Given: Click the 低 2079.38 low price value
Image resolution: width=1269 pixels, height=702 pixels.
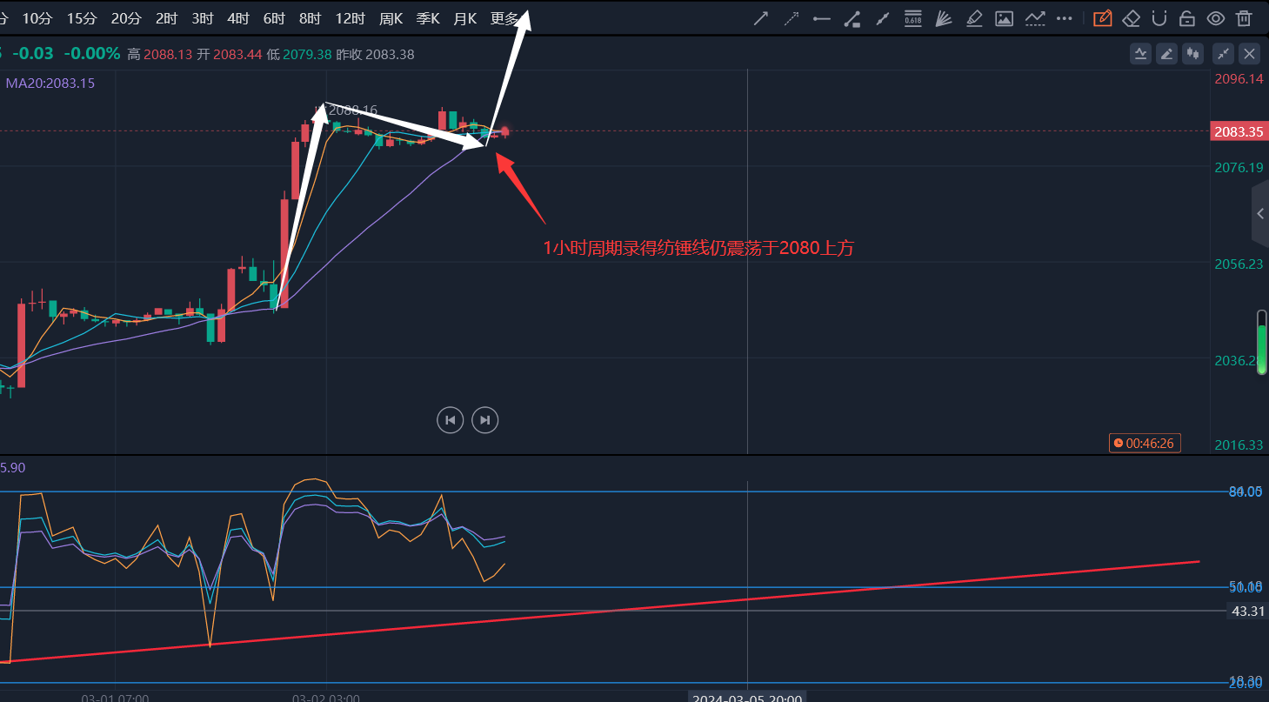Looking at the screenshot, I should tap(299, 54).
